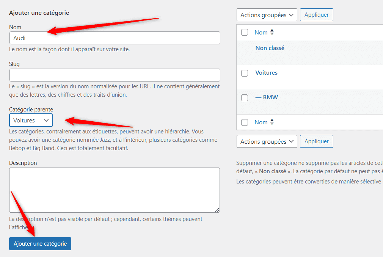Open the Catégorie parente dropdown showing Voitures

[31, 120]
